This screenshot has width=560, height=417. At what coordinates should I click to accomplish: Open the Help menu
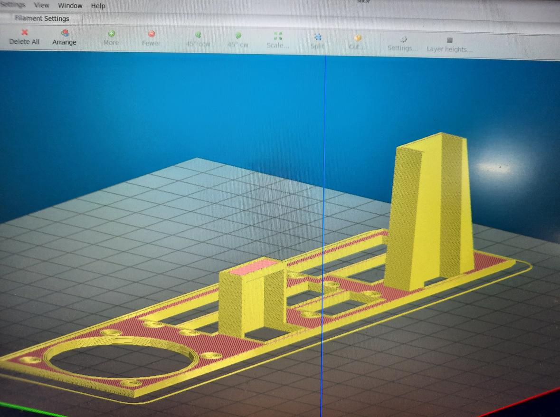[98, 6]
